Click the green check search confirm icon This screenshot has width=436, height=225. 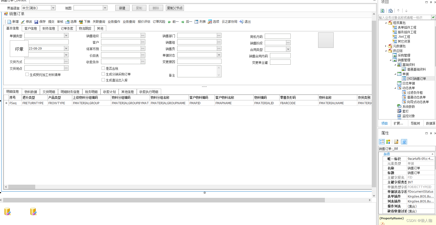pos(433,17)
